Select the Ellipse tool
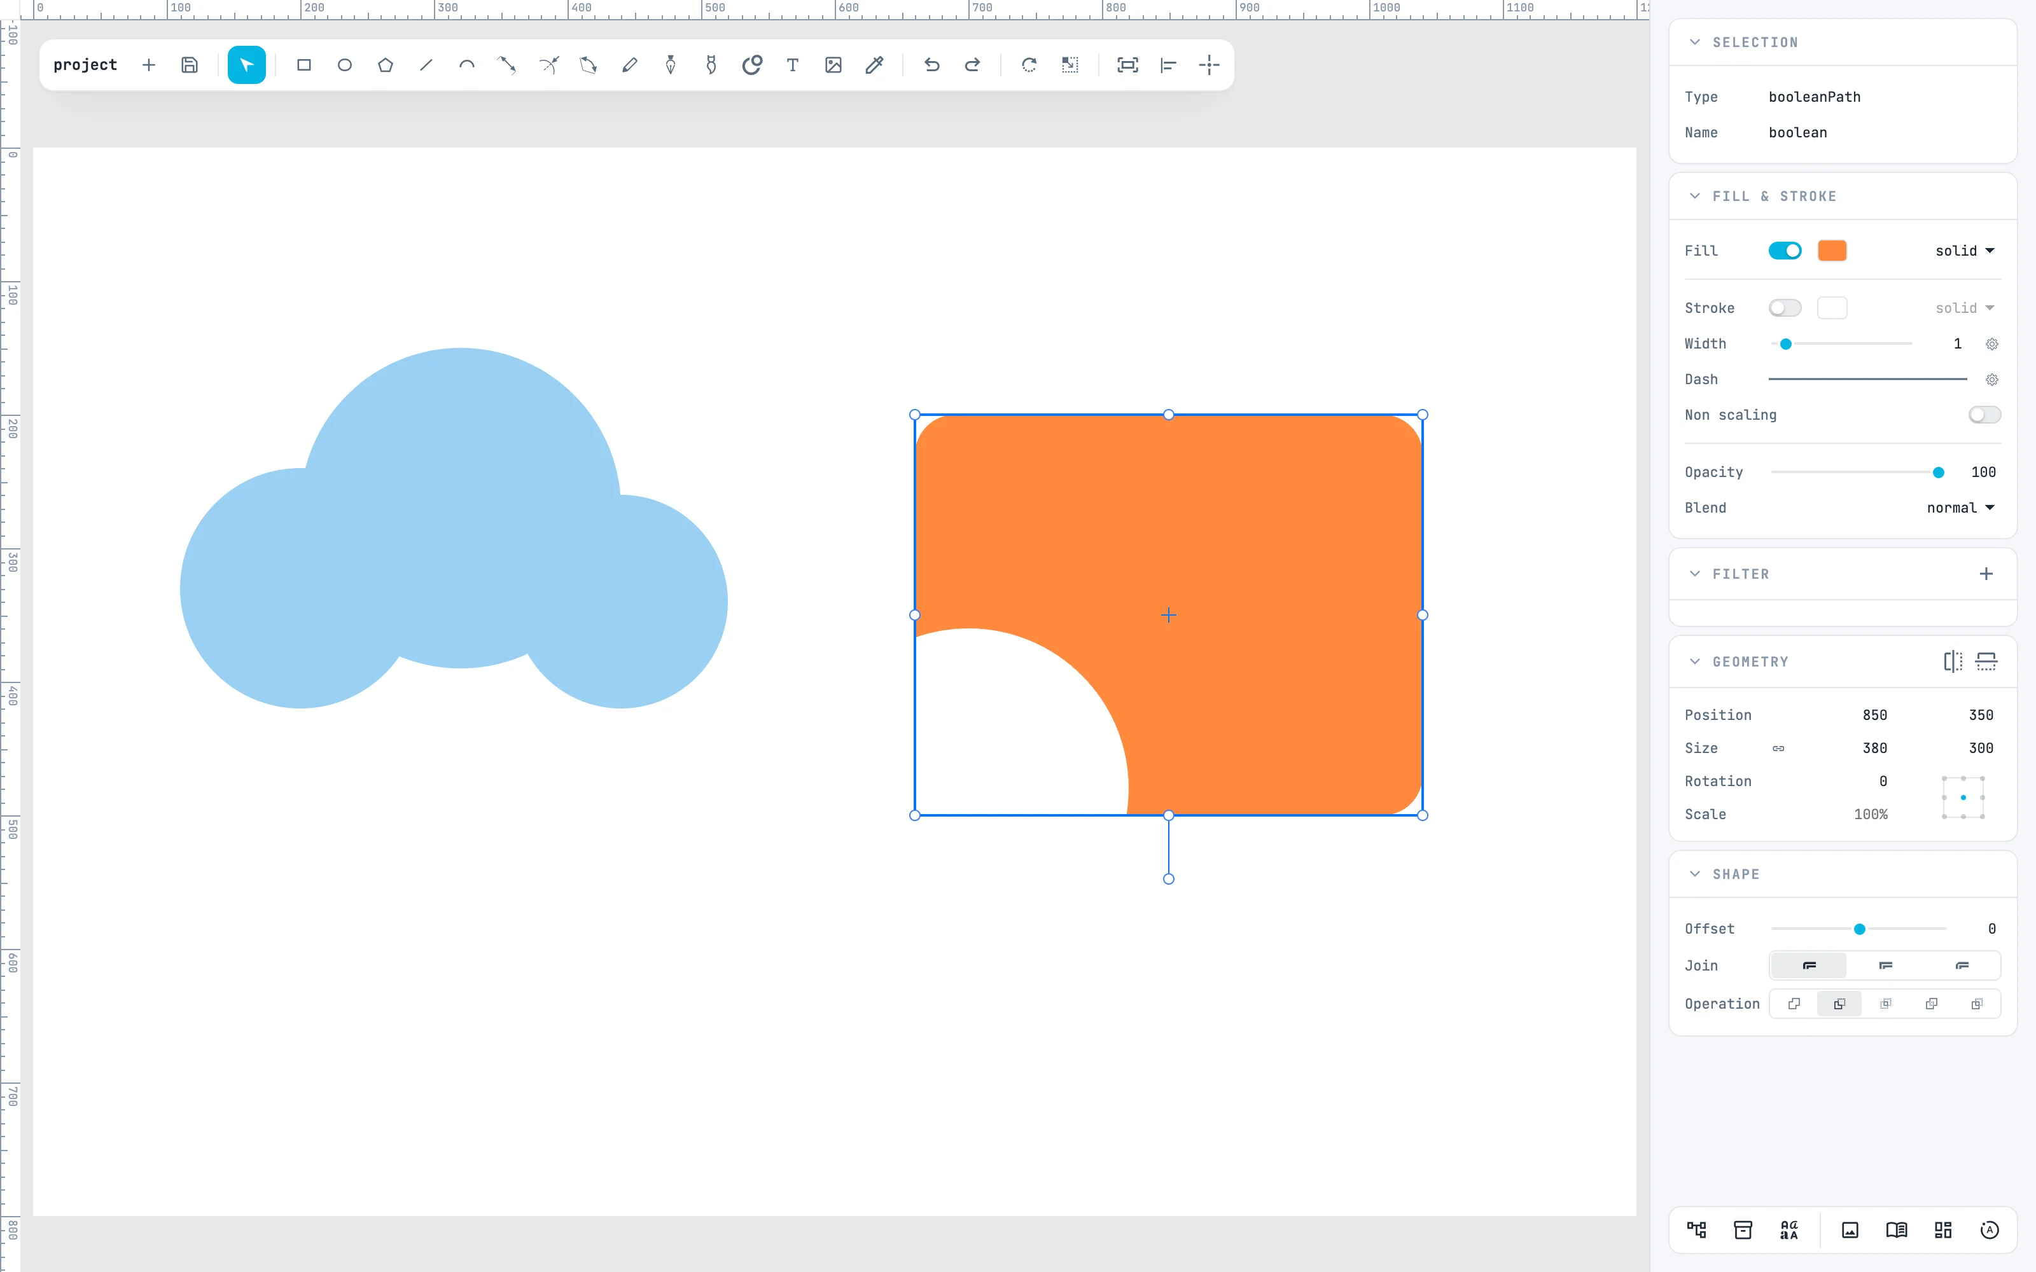Viewport: 2036px width, 1272px height. point(345,65)
